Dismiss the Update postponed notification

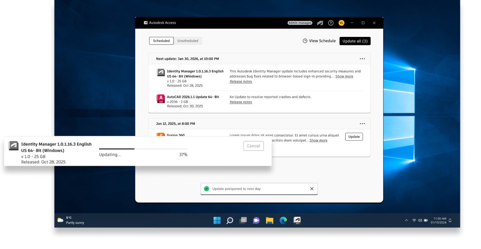click(x=312, y=189)
